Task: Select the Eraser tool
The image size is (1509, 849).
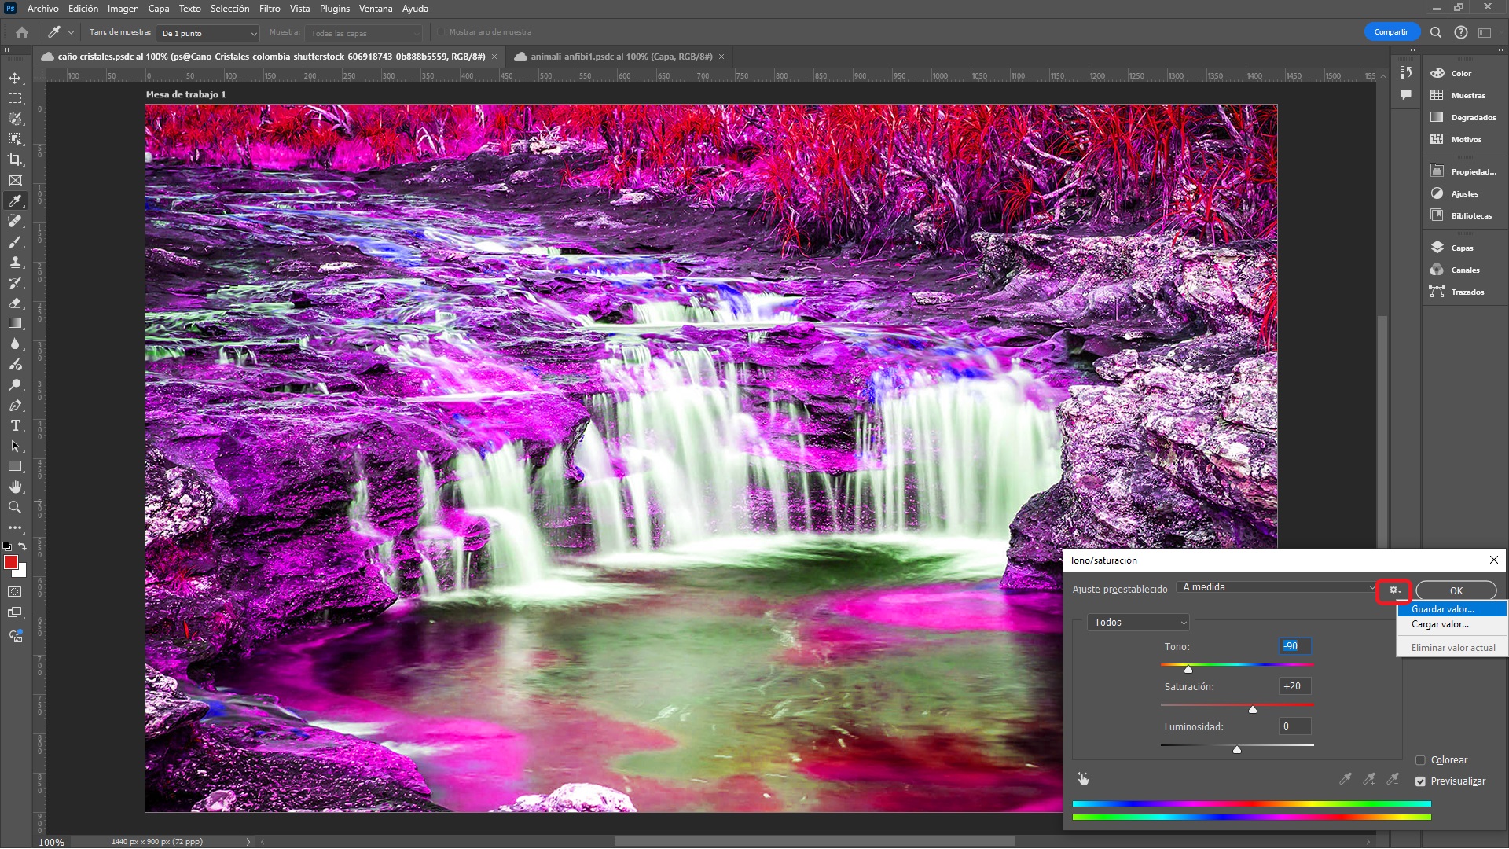Action: (x=15, y=303)
